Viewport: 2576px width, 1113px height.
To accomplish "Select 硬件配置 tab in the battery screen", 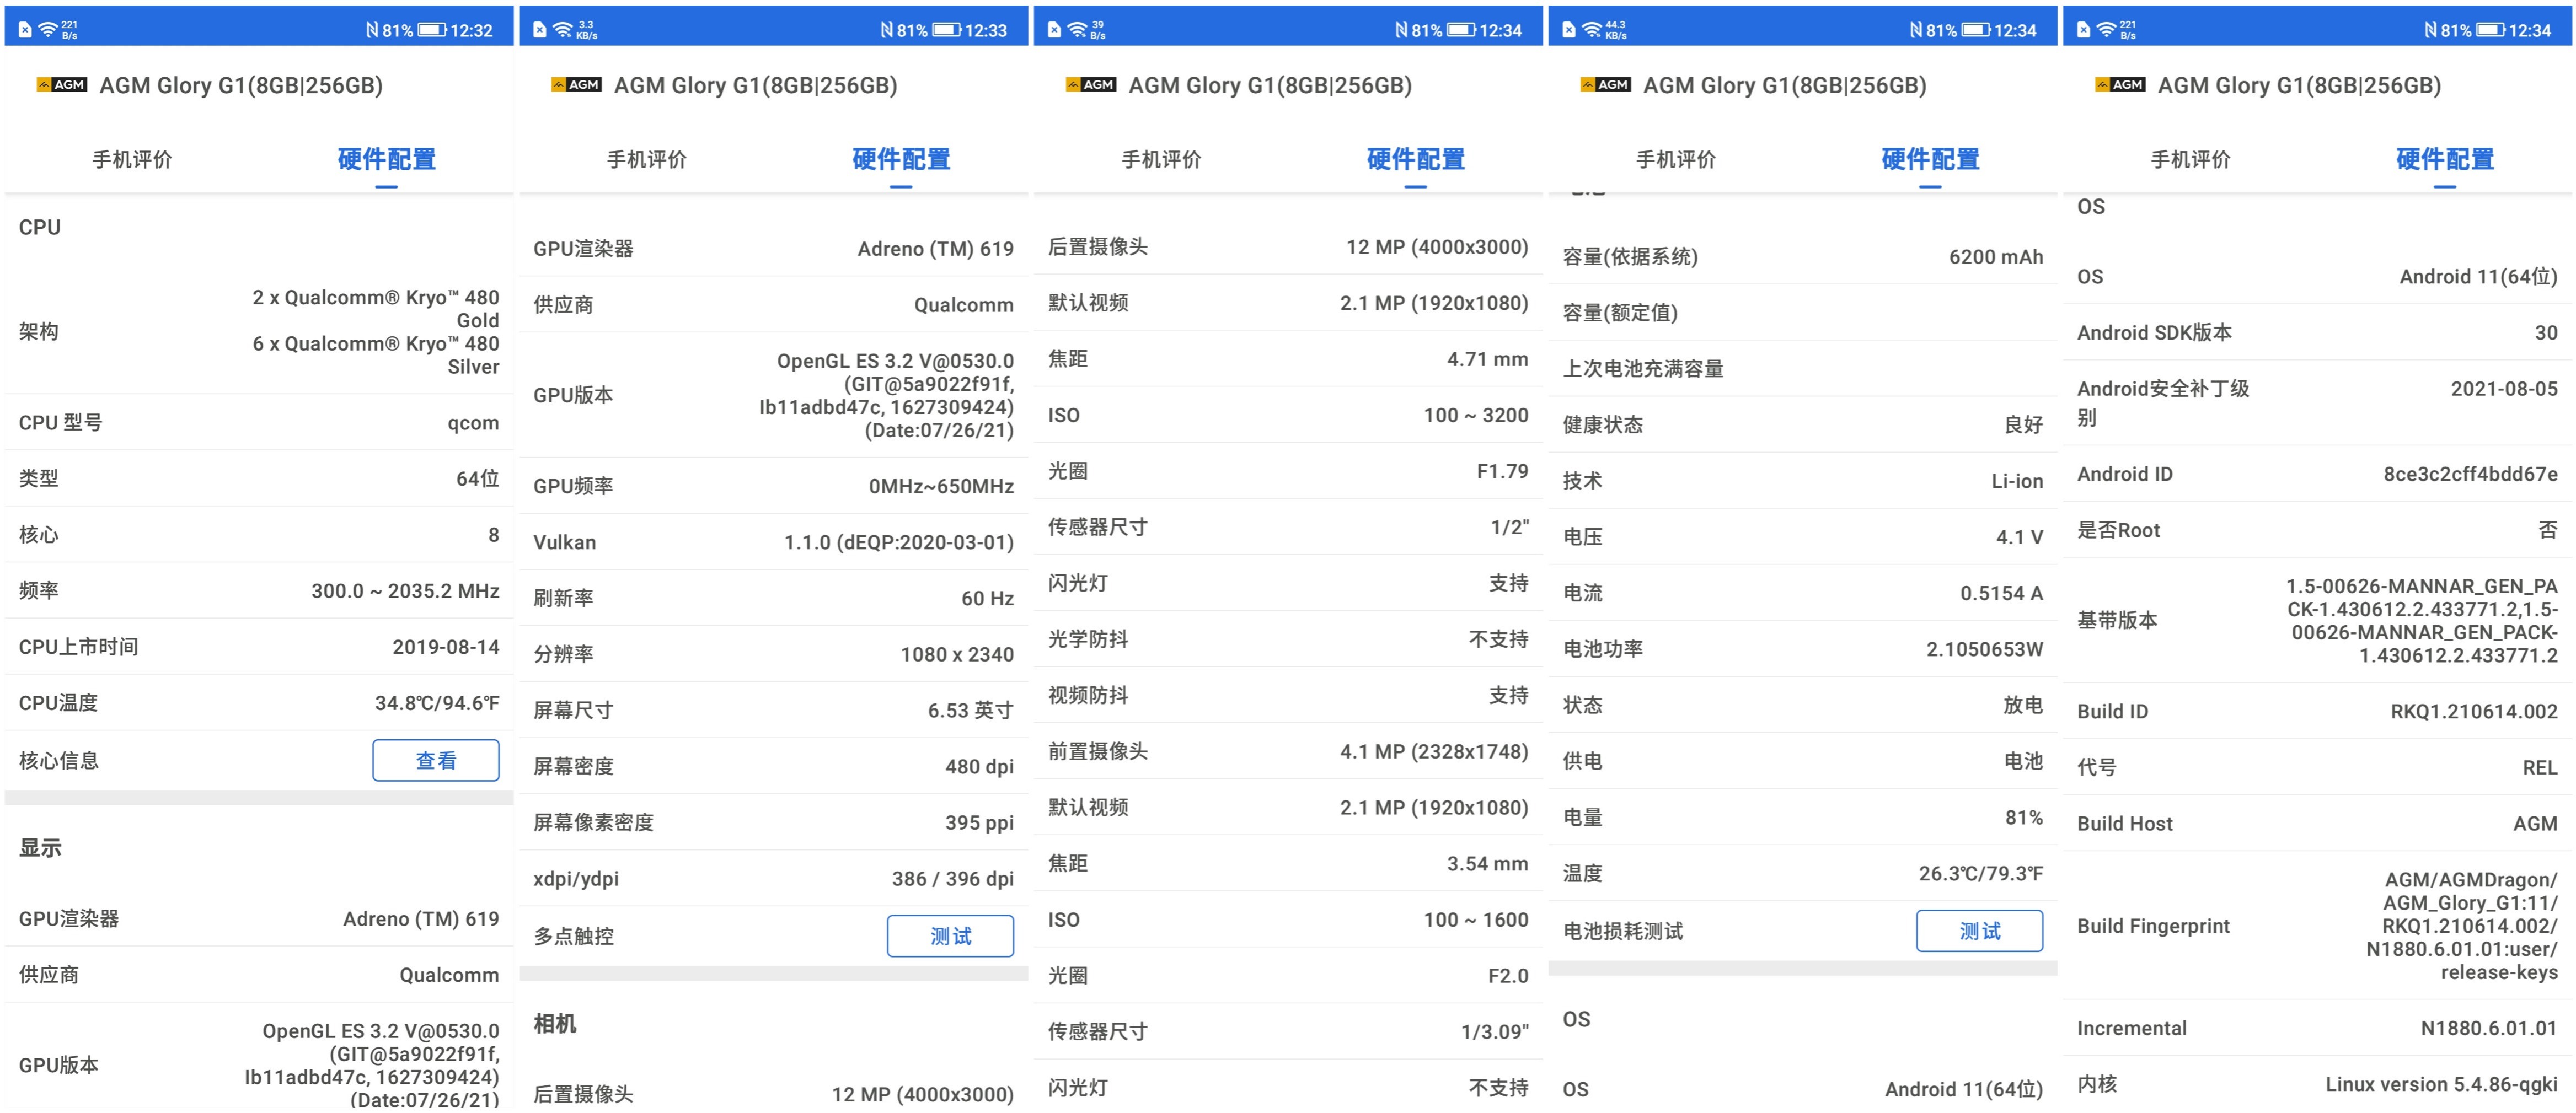I will click(1930, 159).
